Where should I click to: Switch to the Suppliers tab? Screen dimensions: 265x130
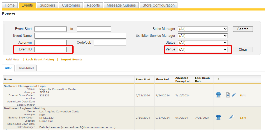(x=47, y=5)
